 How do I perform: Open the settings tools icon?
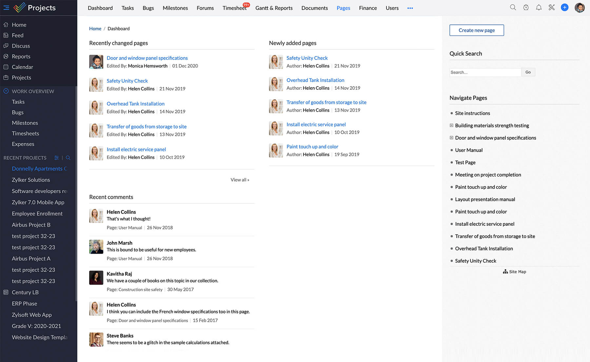tap(552, 8)
